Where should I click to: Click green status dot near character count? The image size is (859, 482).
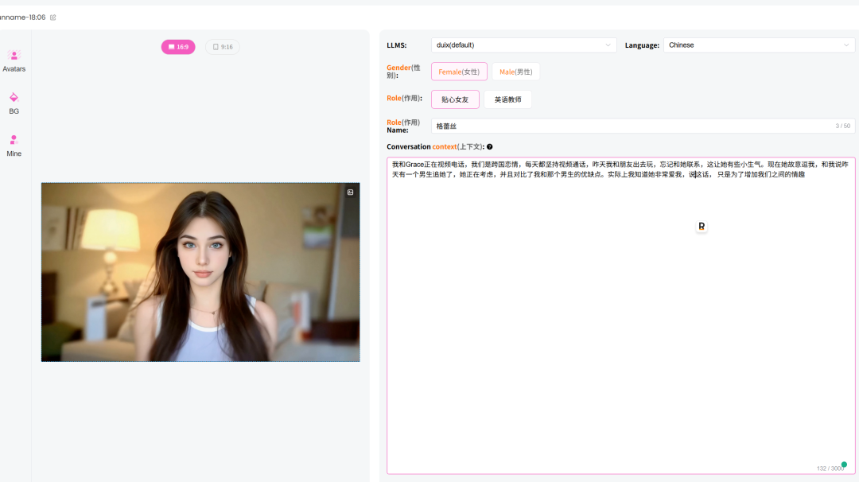(844, 465)
